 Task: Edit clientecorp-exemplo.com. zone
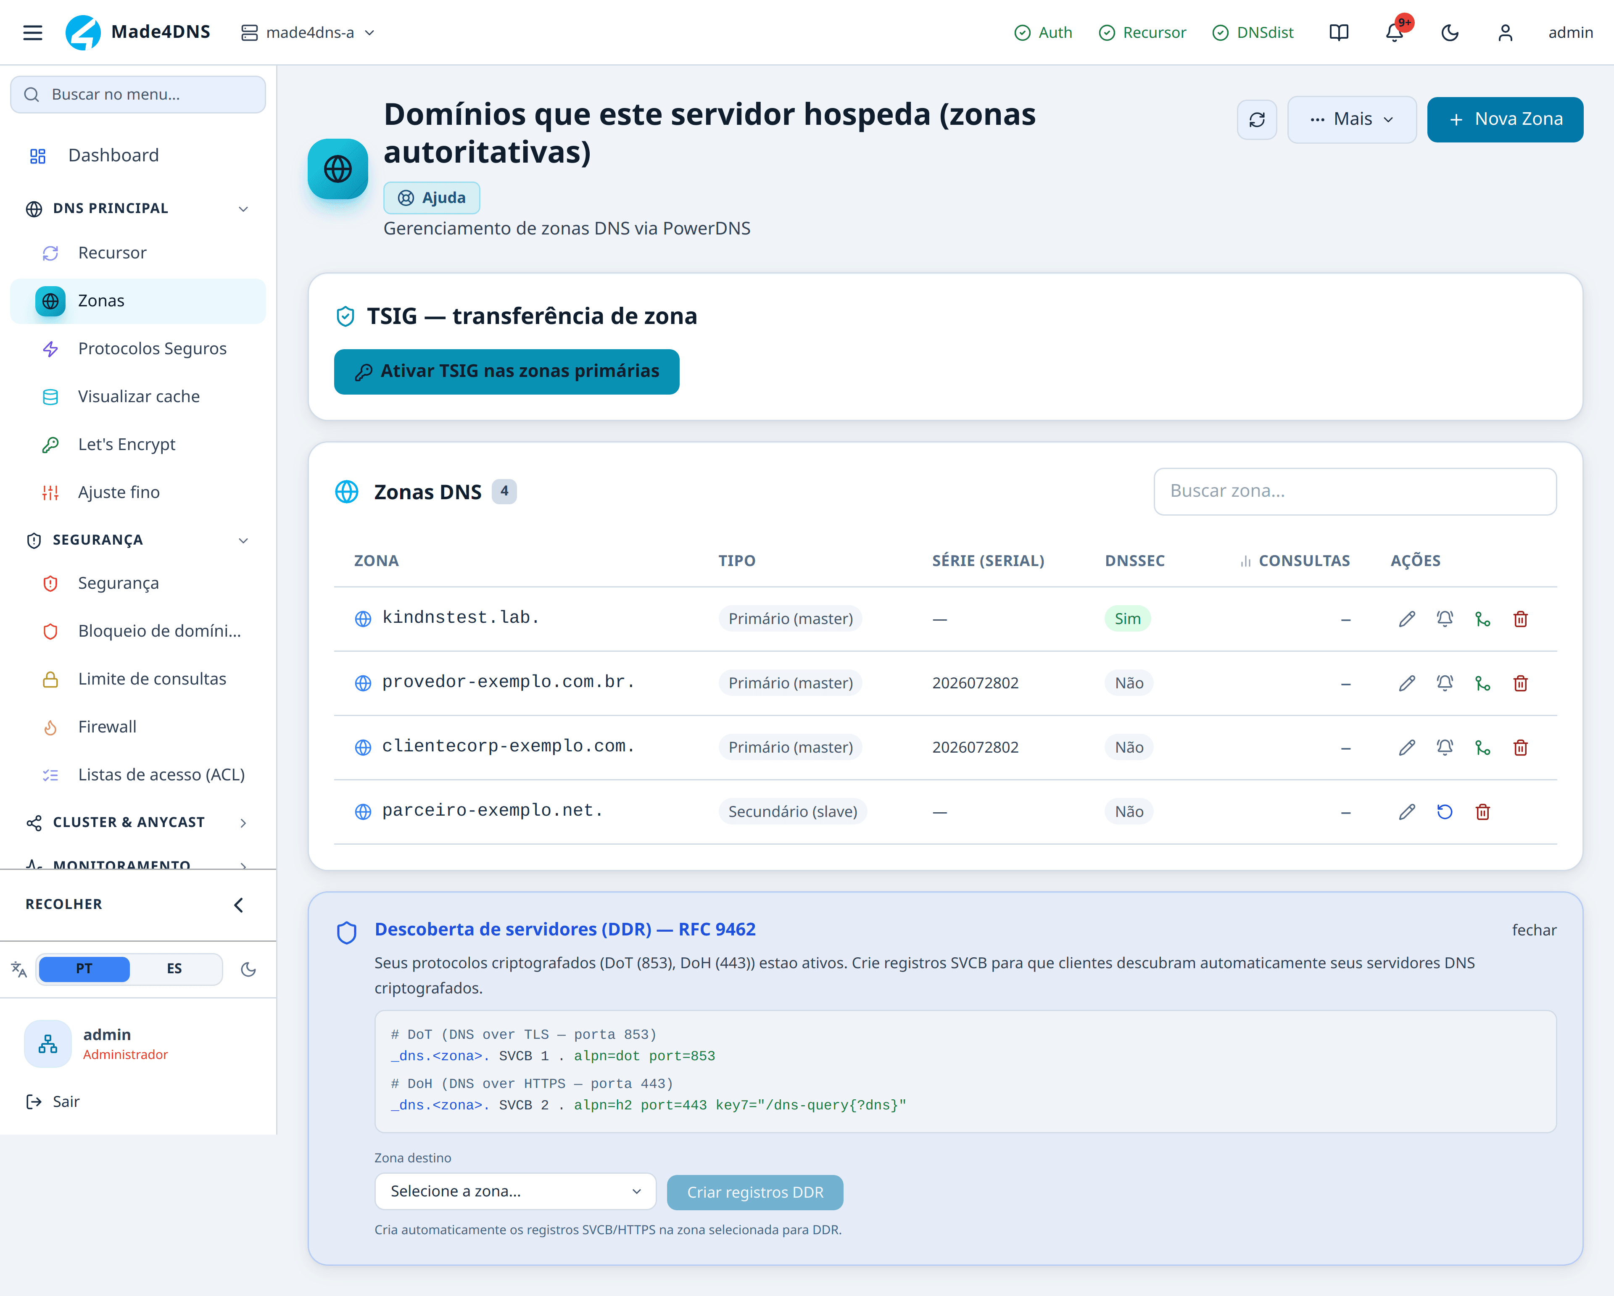[x=1407, y=748]
